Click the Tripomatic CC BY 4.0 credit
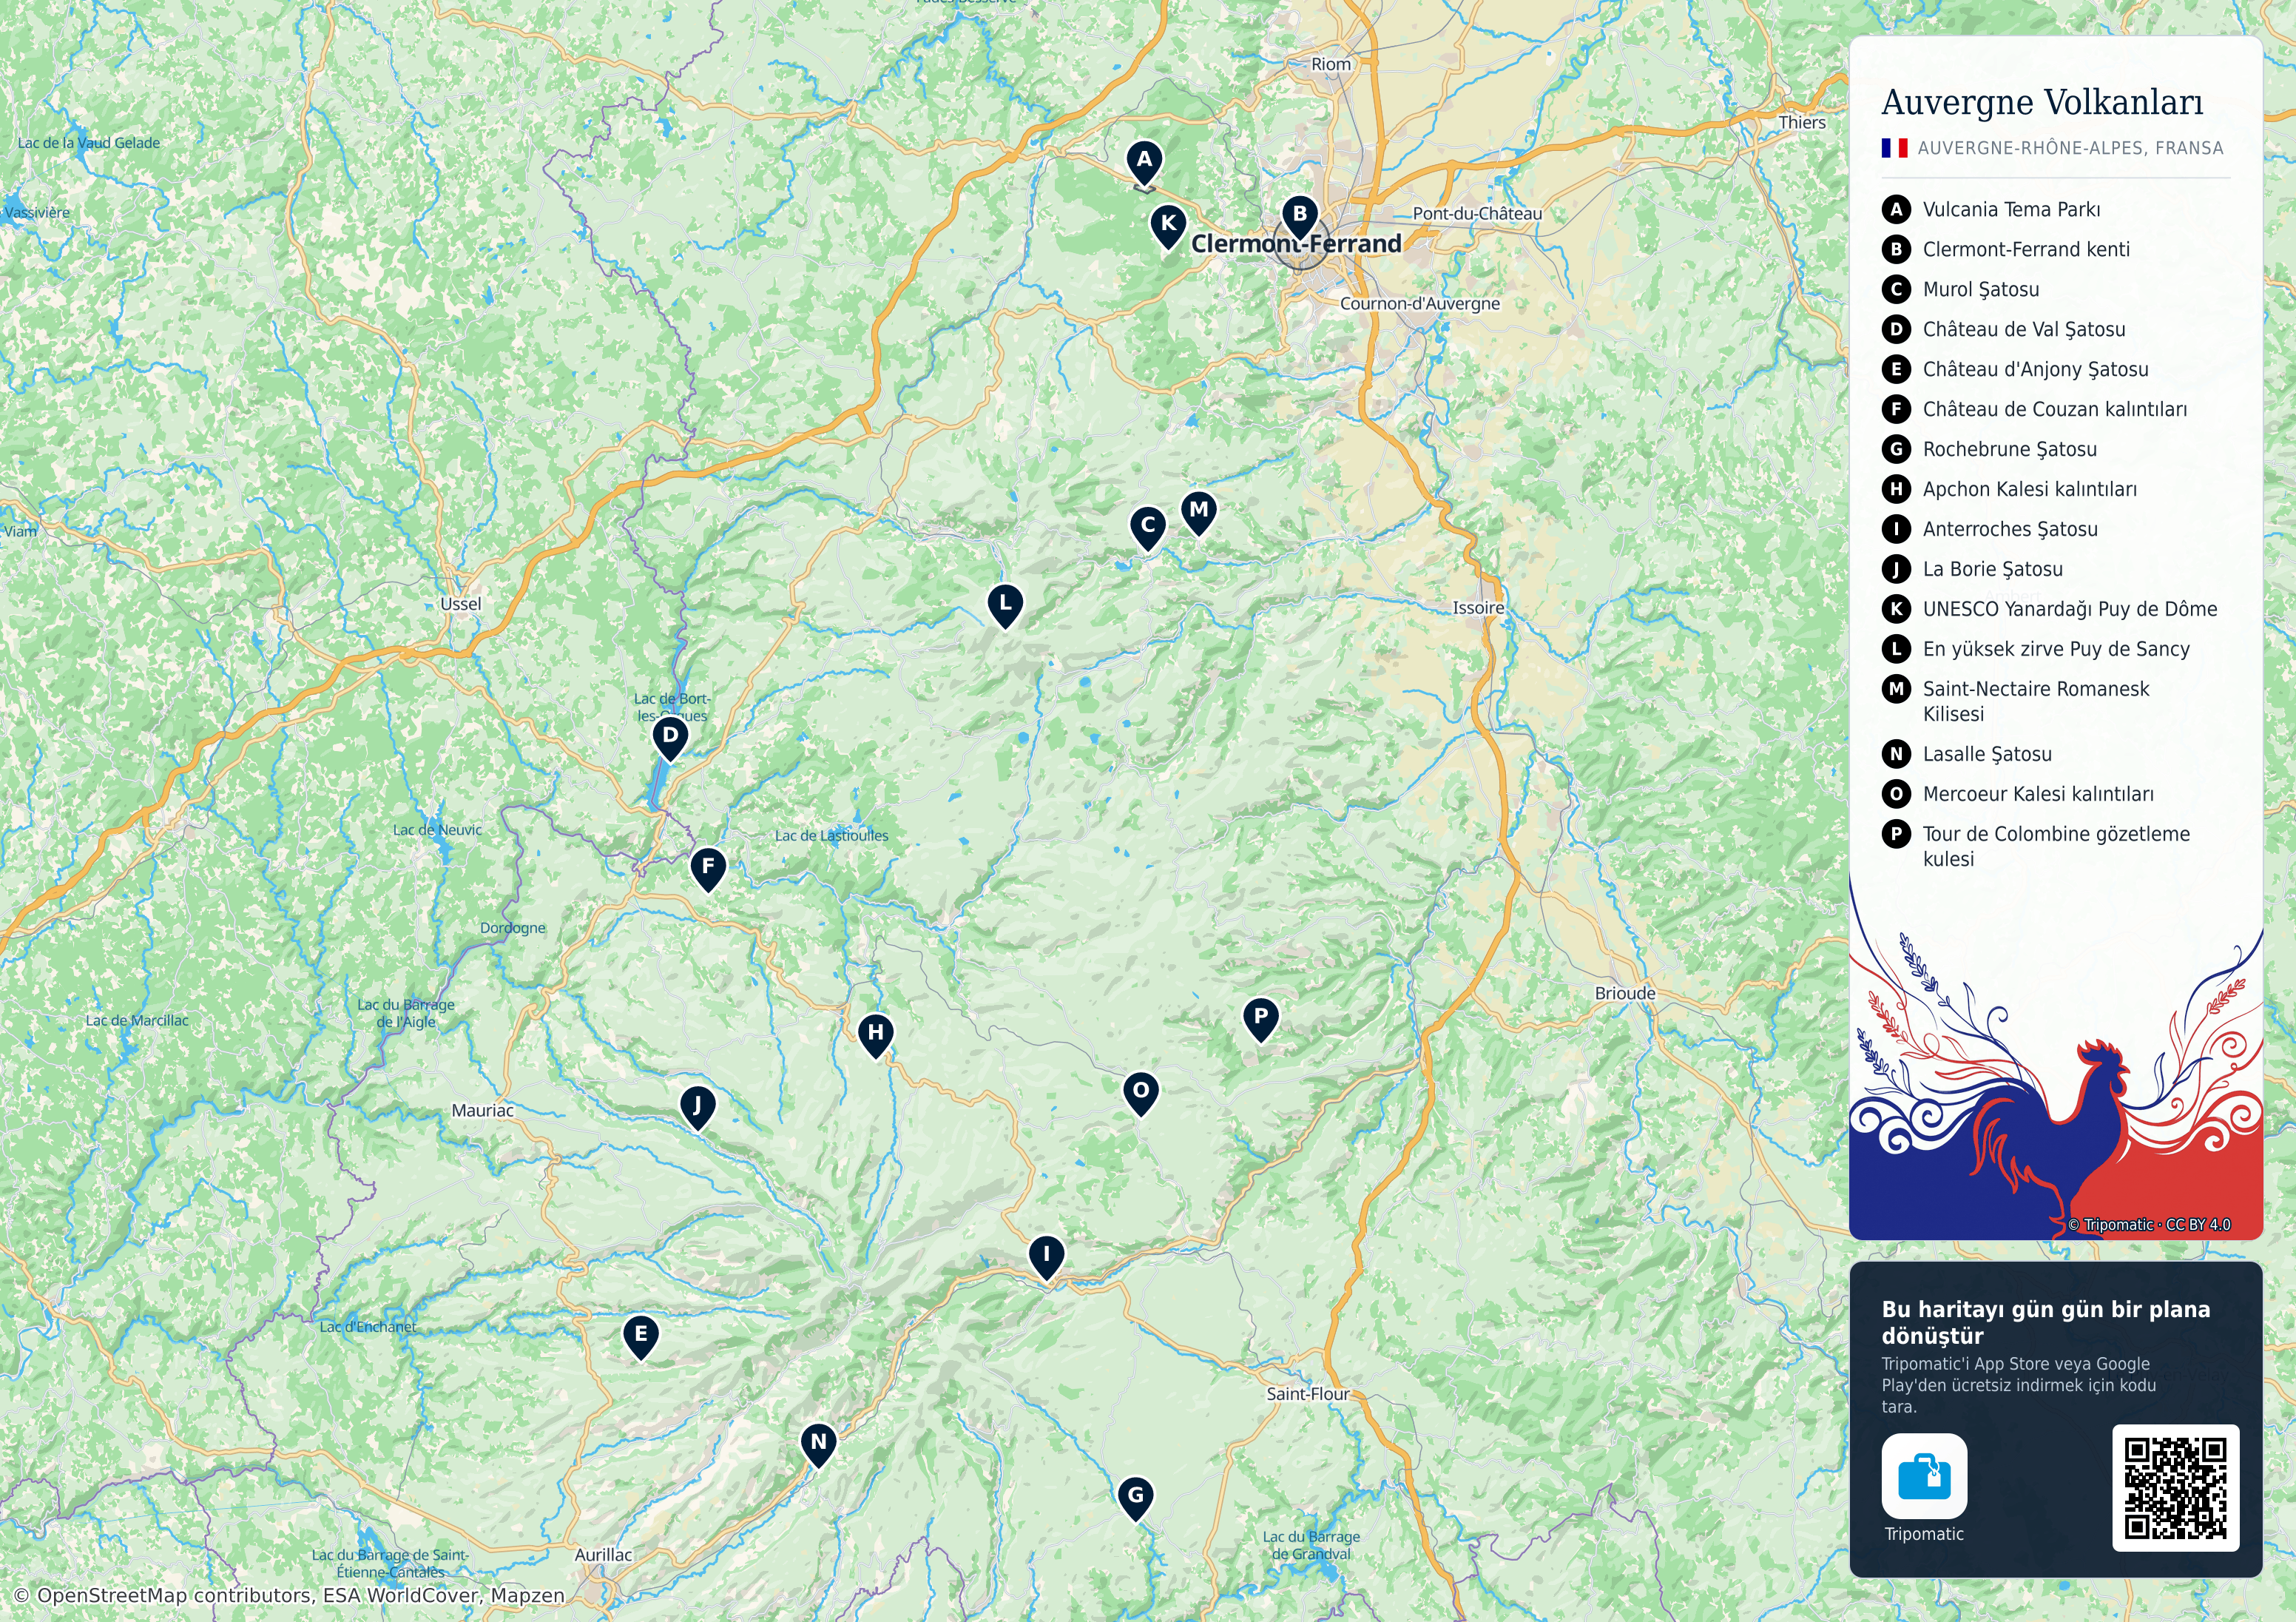Image resolution: width=2296 pixels, height=1622 pixels. 2149,1225
